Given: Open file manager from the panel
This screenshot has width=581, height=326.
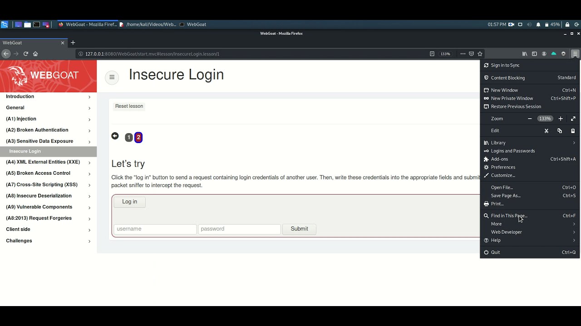Looking at the screenshot, I should 27,24.
